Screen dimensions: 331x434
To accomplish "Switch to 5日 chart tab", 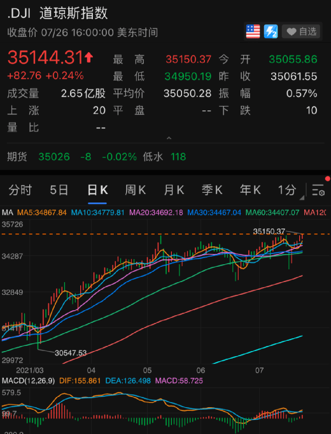I will point(59,190).
